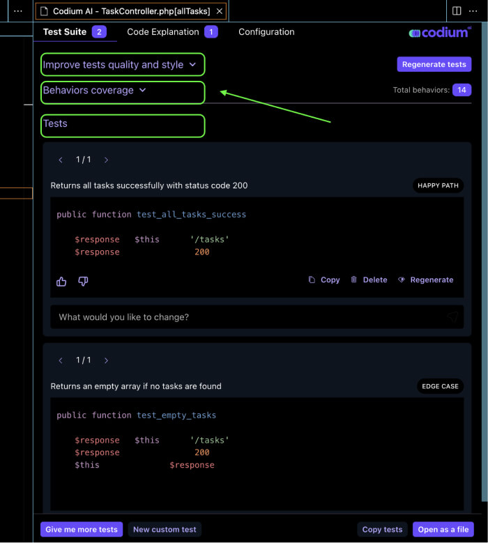Open the editor more actions ellipsis at top right
Screen dimensions: 488x543
coord(473,11)
